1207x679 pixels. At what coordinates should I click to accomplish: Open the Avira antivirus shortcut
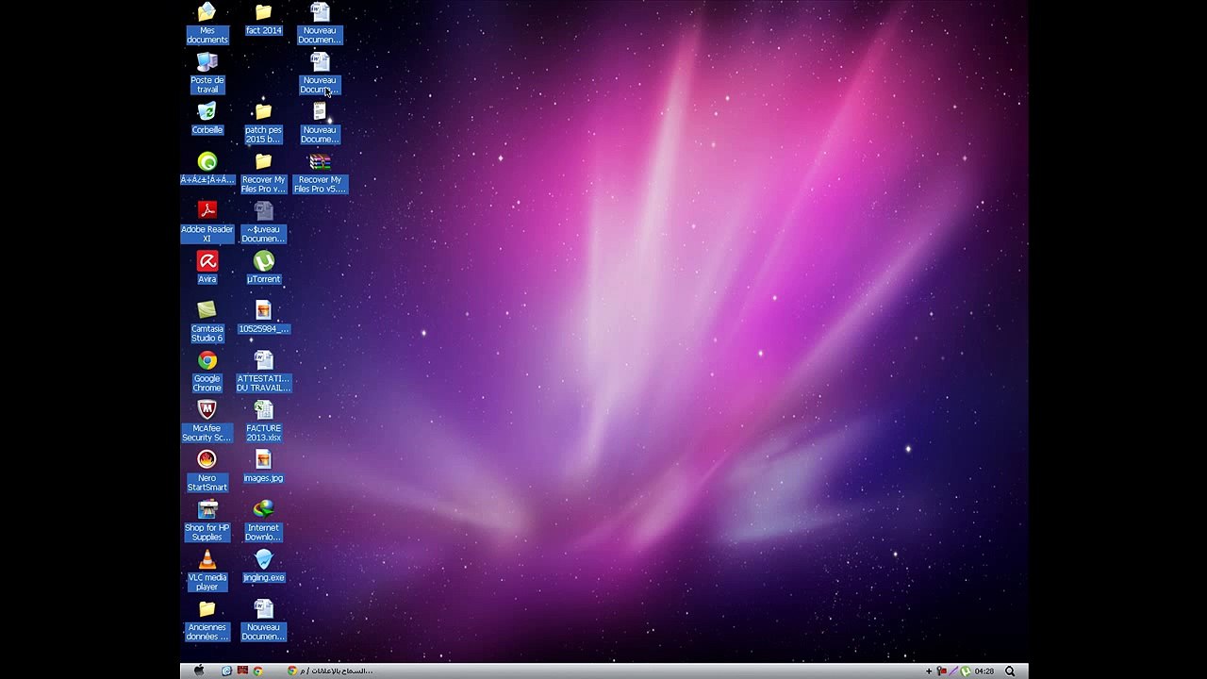(207, 269)
